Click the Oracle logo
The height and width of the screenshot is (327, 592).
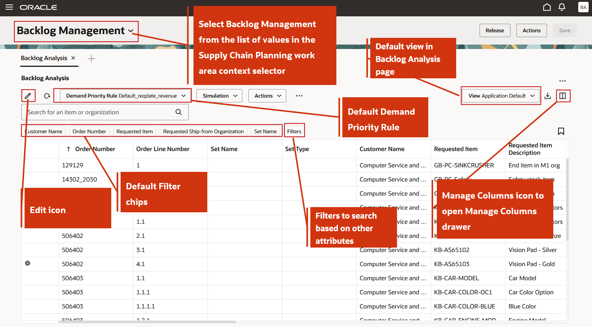click(38, 7)
